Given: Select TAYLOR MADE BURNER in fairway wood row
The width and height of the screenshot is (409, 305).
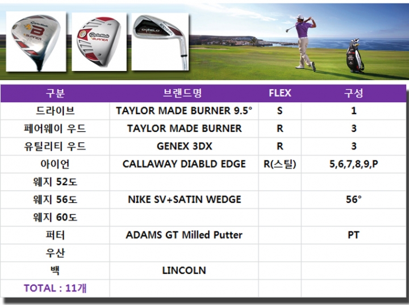Looking at the screenshot, I should [x=185, y=128].
